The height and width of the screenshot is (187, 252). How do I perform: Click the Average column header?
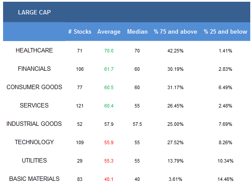pyautogui.click(x=109, y=32)
